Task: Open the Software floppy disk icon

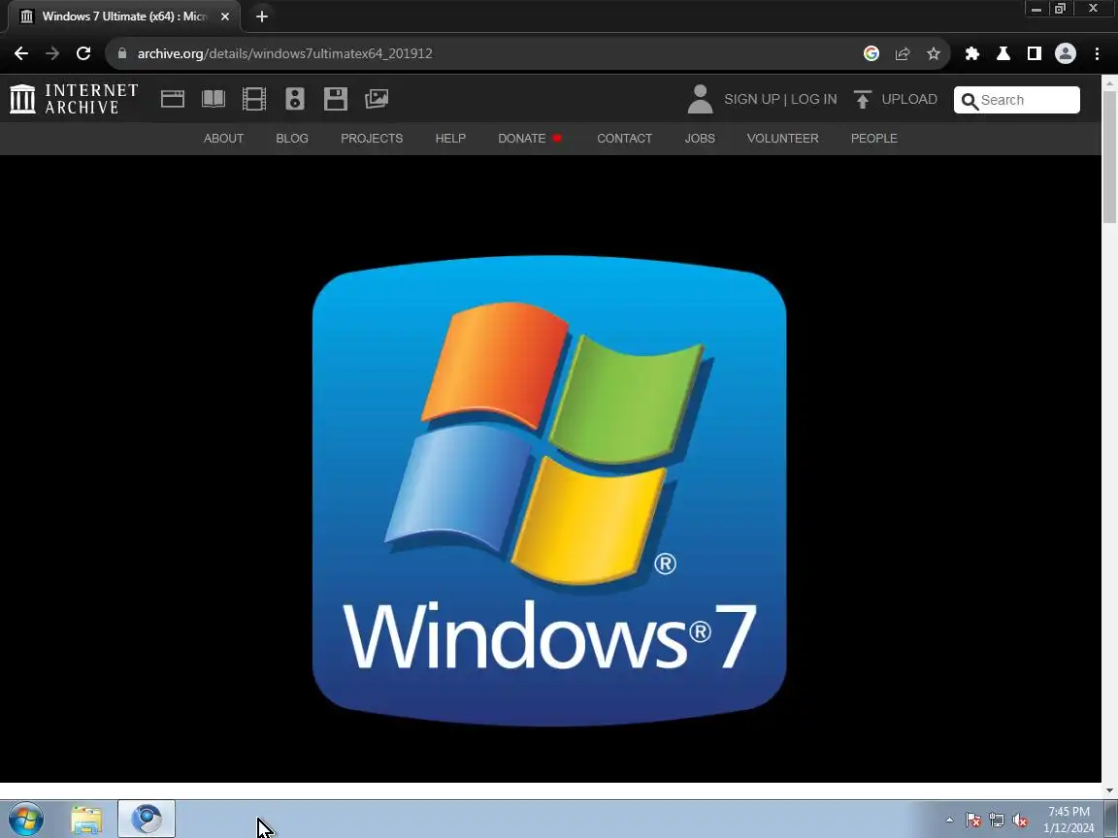Action: [x=335, y=99]
